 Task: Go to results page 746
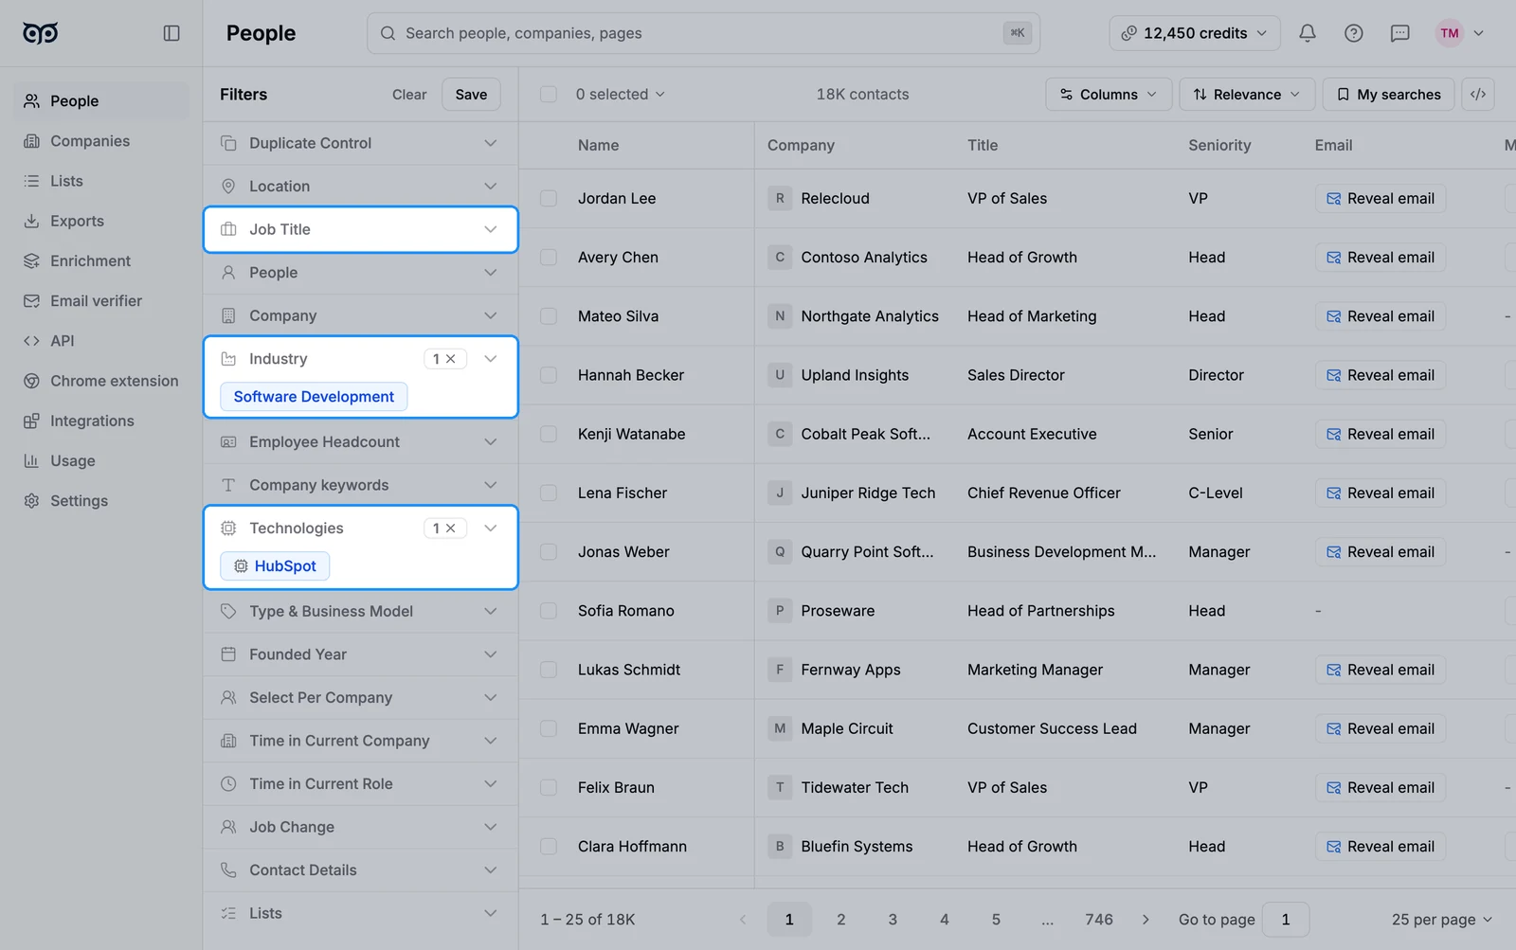(x=1099, y=920)
